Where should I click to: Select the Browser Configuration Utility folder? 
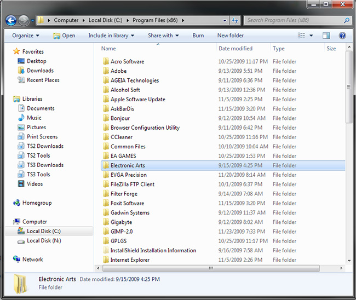145,128
